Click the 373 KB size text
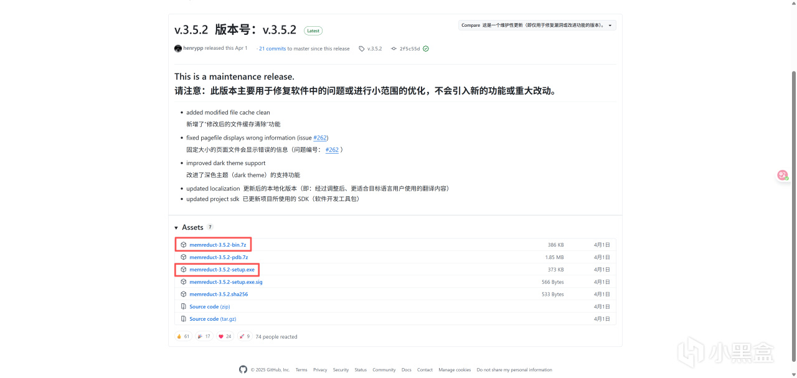The height and width of the screenshot is (378, 797). tap(556, 270)
